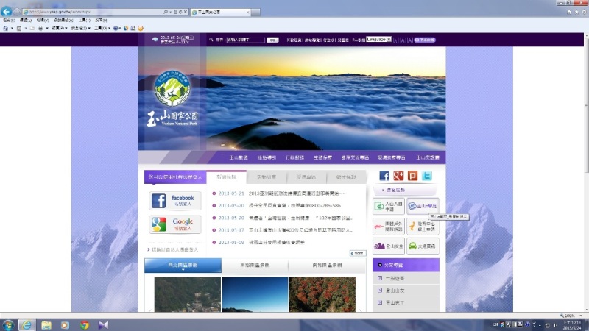Log in with the Facebook button
The height and width of the screenshot is (331, 589).
click(x=175, y=201)
